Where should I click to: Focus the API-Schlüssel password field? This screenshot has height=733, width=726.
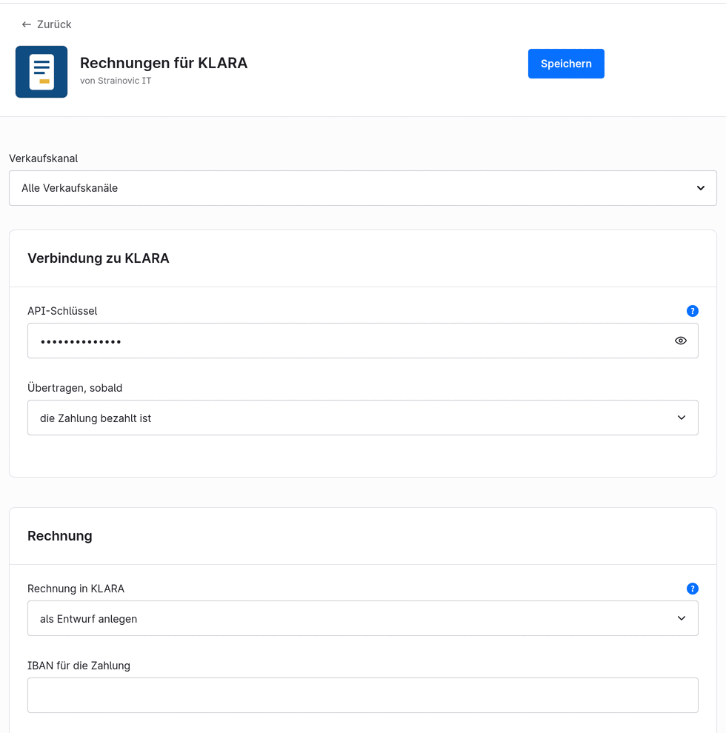click(x=363, y=341)
